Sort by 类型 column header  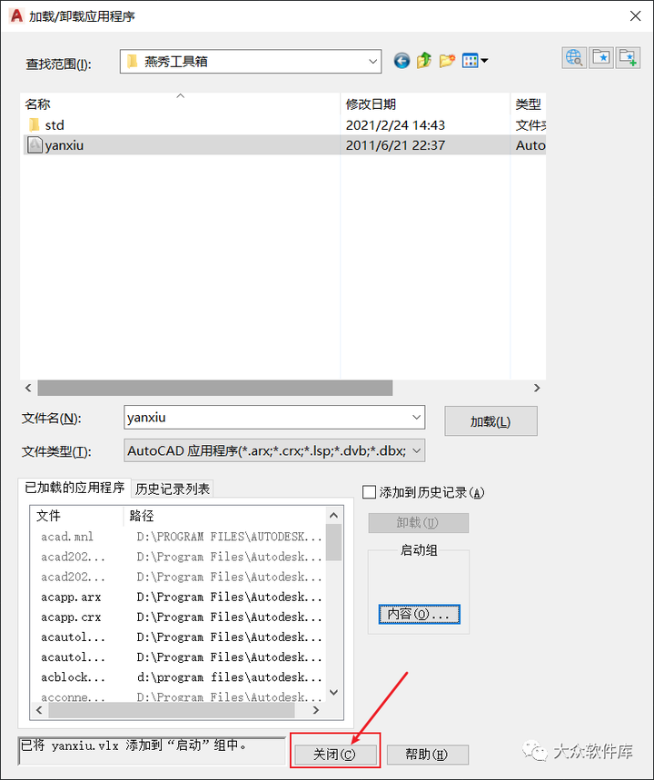[528, 104]
